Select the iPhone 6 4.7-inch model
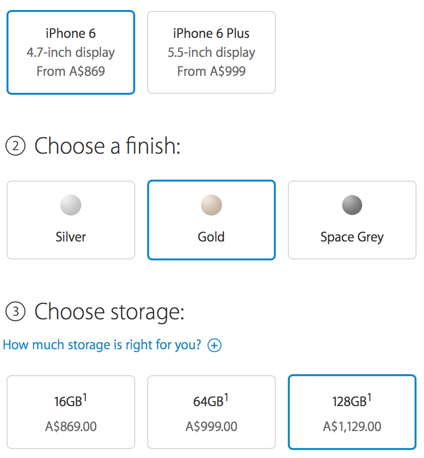 (71, 52)
